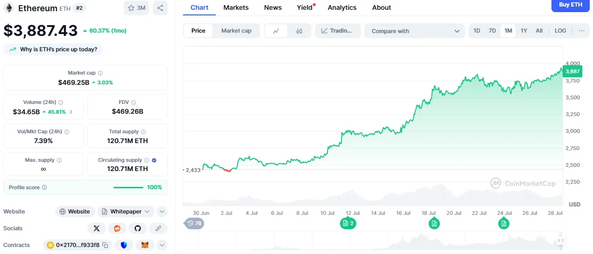This screenshot has height=254, width=593.
Task: Click the 18 Jul news event marker
Action: click(x=434, y=224)
